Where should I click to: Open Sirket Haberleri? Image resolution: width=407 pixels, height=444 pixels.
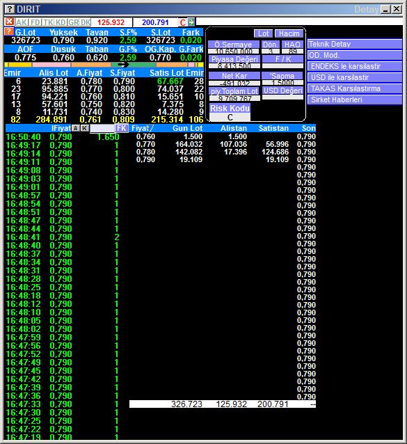click(x=355, y=100)
